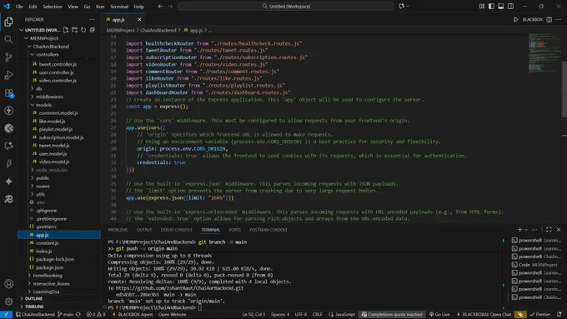Open the Manage gear in activity bar
The image size is (567, 319).
(x=8, y=302)
